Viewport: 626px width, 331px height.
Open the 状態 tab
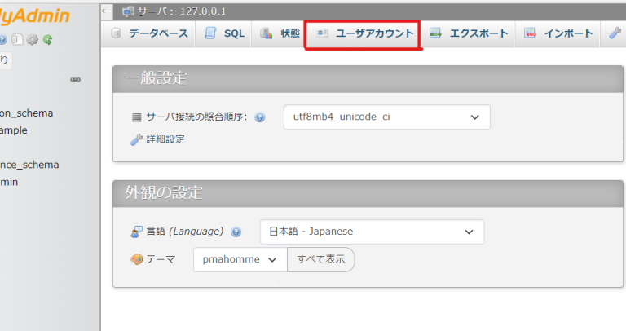pos(280,33)
